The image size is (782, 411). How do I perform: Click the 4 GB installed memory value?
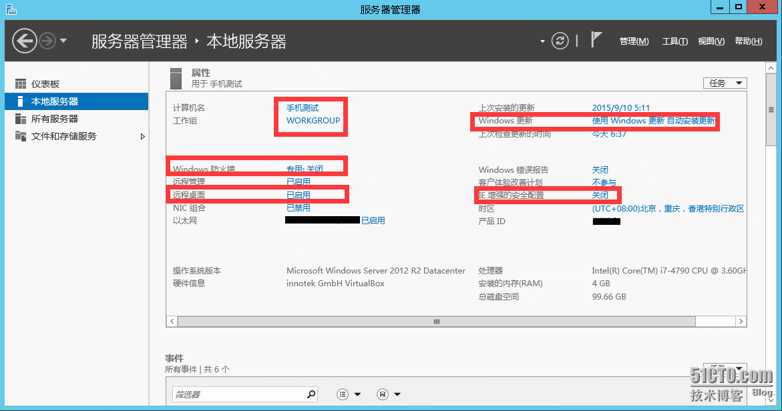pyautogui.click(x=601, y=284)
